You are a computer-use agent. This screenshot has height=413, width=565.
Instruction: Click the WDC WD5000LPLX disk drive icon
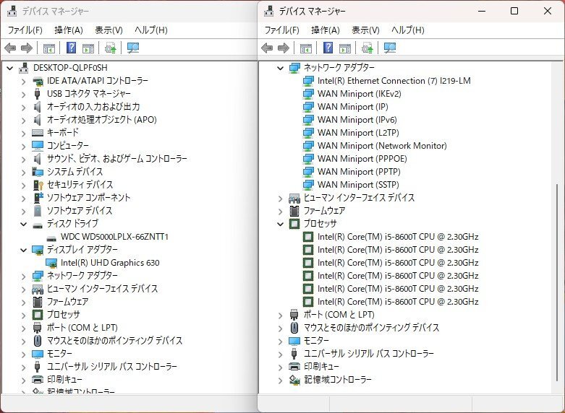51,237
